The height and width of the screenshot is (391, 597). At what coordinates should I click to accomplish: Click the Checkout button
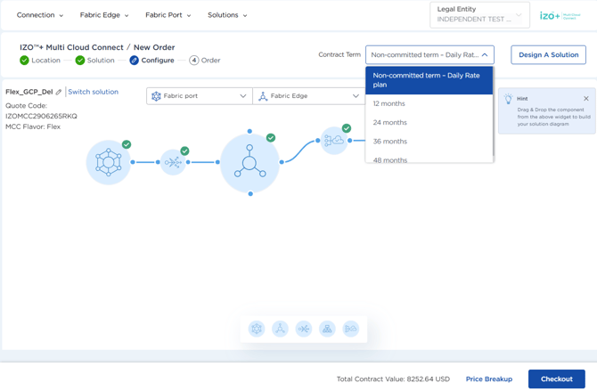coord(557,379)
